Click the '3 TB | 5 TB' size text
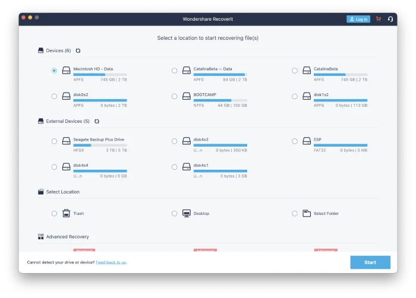 116,150
